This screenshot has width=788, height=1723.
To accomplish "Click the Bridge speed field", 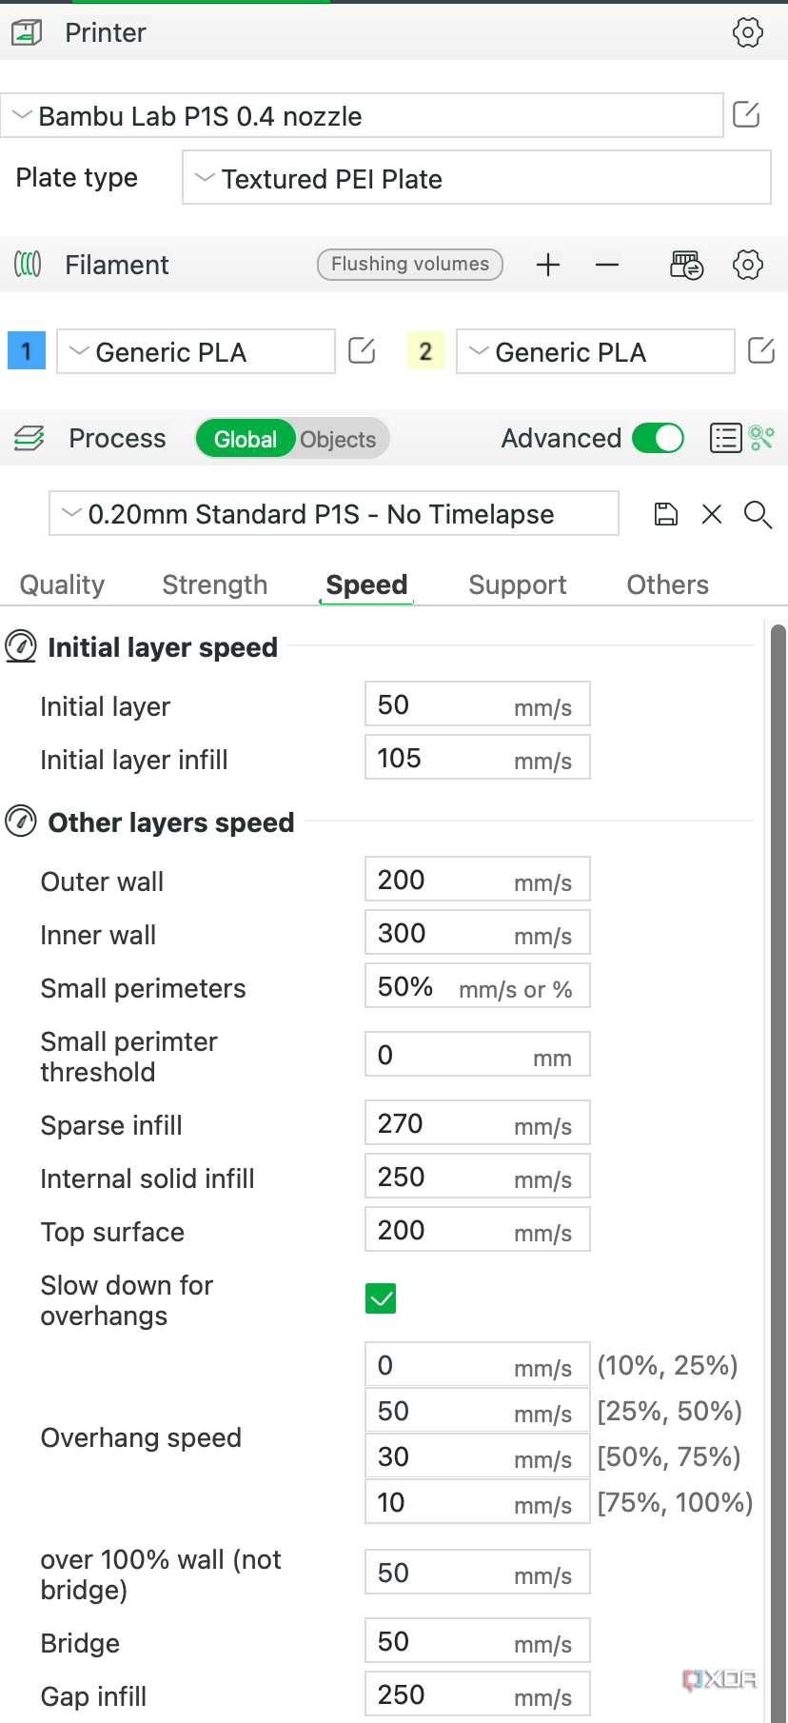I will pyautogui.click(x=478, y=1641).
